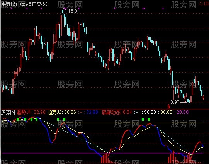Click the 8.97 low price label
Viewport: 209px width, 164px height.
(175, 102)
